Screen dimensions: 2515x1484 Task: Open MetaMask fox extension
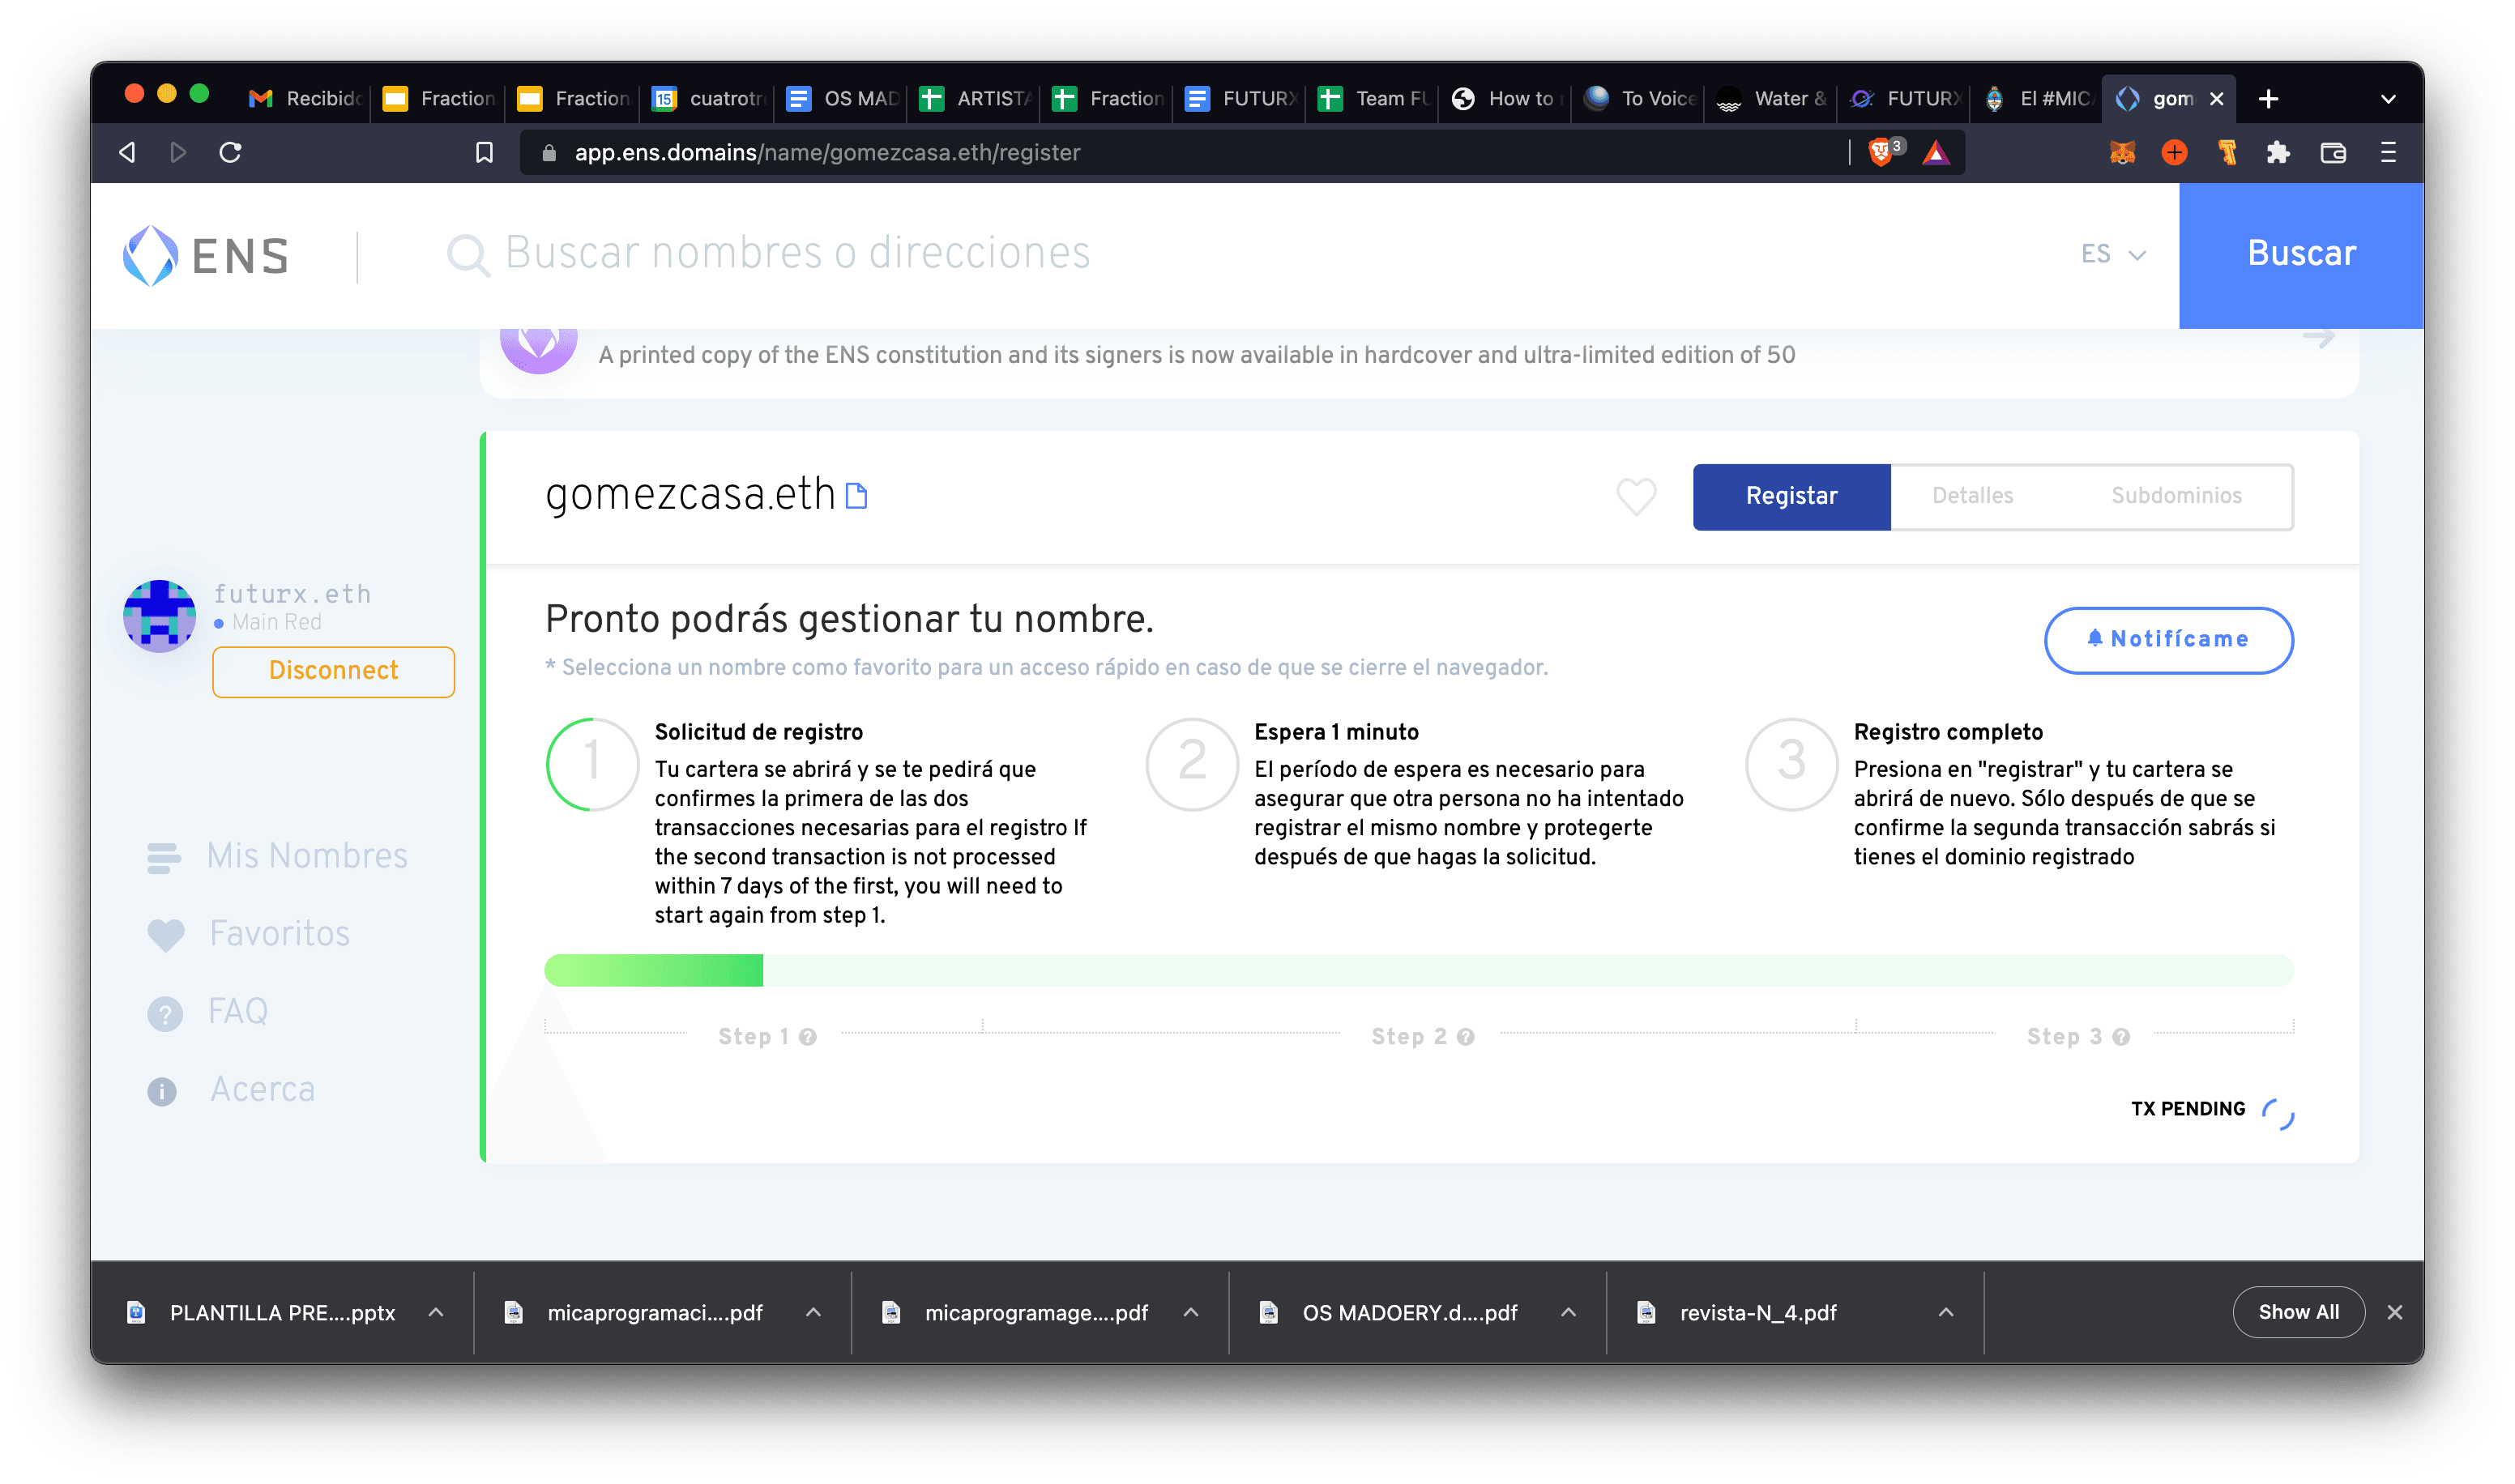tap(2122, 152)
